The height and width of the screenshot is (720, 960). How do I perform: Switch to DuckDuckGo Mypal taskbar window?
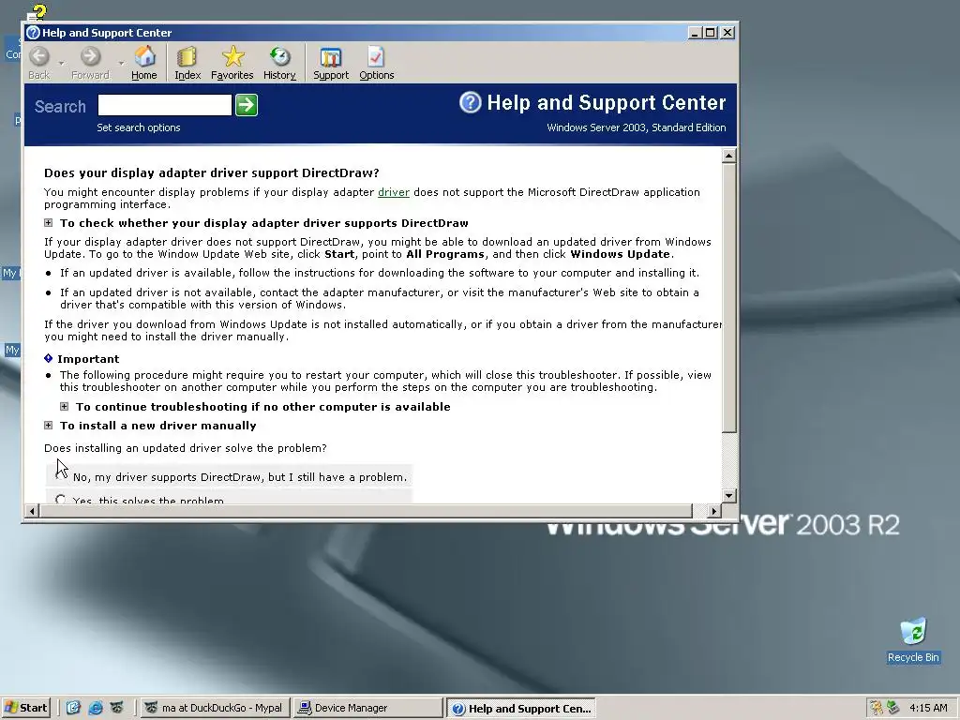point(215,708)
